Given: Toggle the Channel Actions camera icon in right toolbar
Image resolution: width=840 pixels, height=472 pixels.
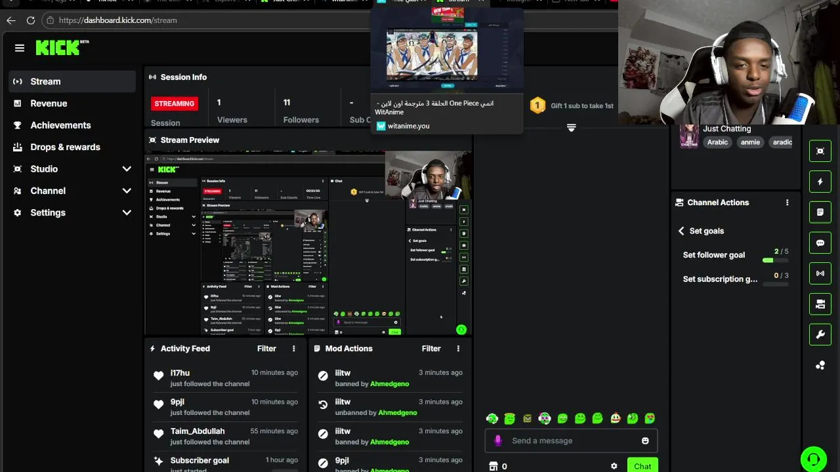Looking at the screenshot, I should pos(820,304).
